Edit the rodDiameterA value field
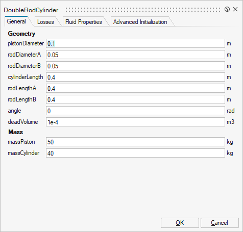This screenshot has width=243, height=232. 135,55
